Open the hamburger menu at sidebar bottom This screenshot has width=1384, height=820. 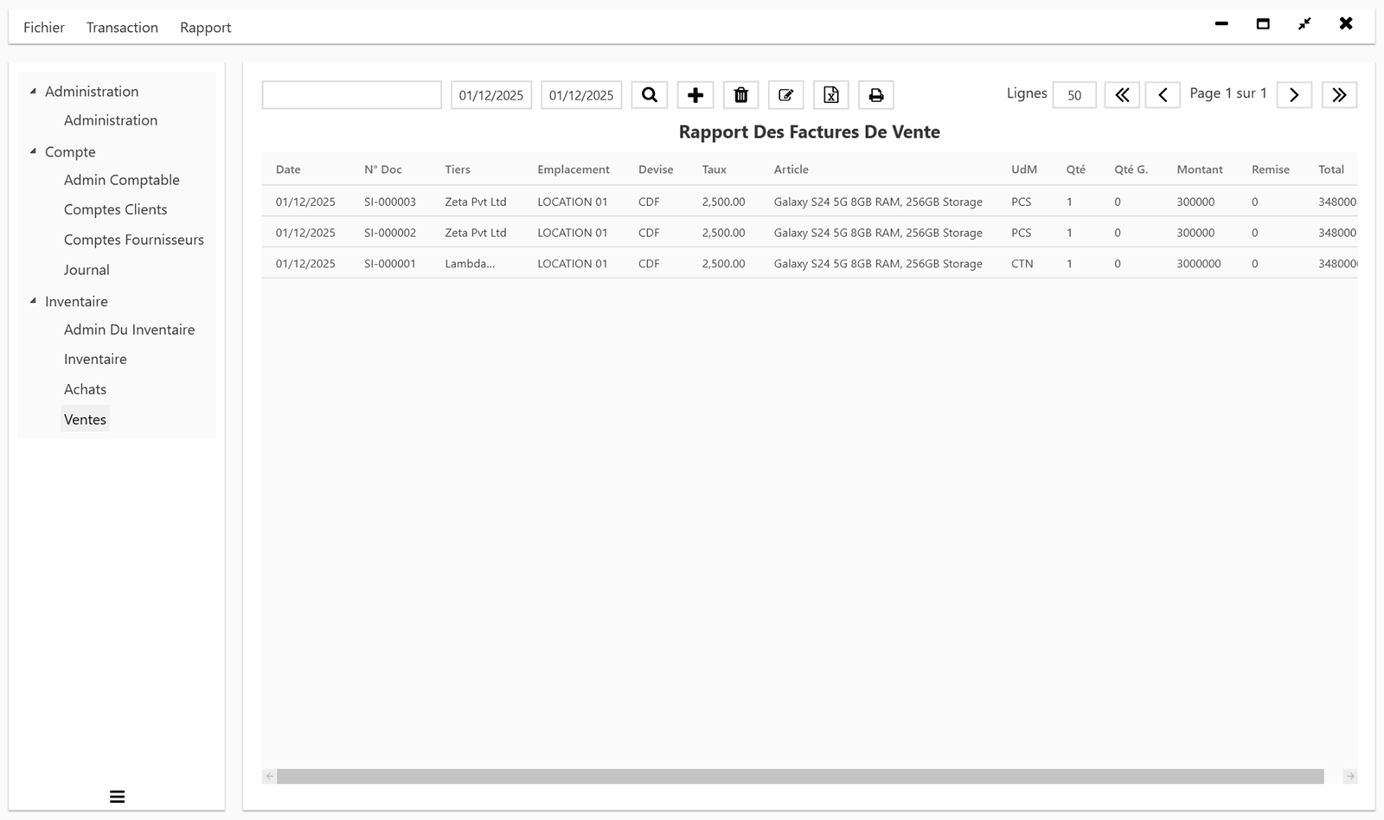pyautogui.click(x=117, y=796)
